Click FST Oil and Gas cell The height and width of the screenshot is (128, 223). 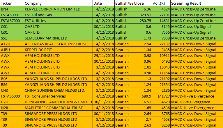pos(58,15)
